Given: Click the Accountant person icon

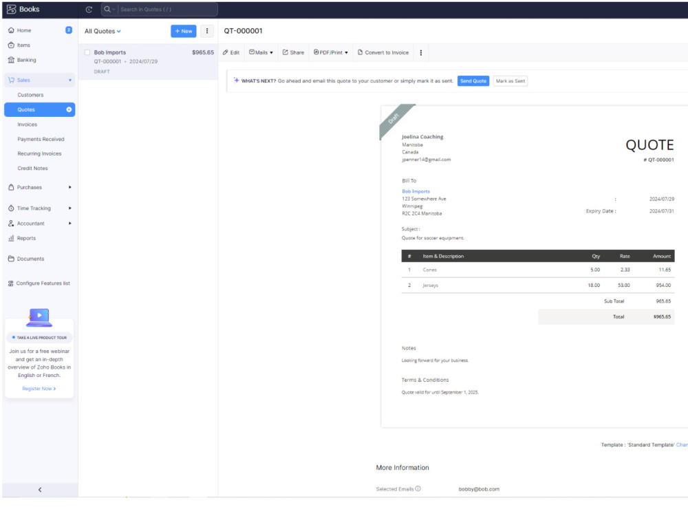Looking at the screenshot, I should coord(11,224).
